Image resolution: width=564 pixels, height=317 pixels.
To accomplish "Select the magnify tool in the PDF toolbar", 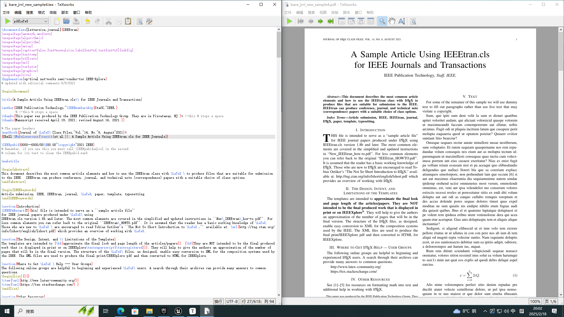I will pyautogui.click(x=382, y=21).
